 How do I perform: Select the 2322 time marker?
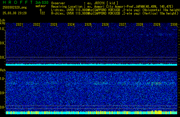point(37,25)
